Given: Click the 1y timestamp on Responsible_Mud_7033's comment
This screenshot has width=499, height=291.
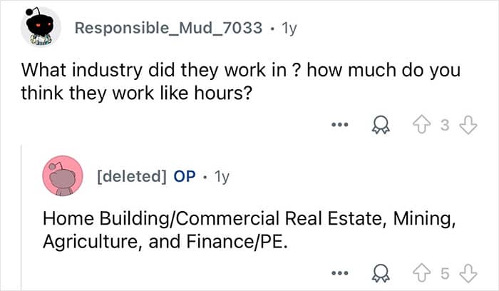Looking at the screenshot, I should (289, 29).
